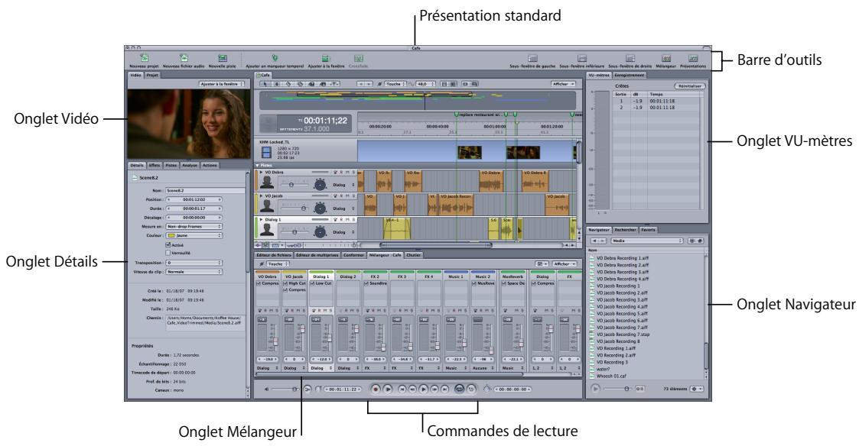Click the filmstrip icon of KHM Locked_TL

(266, 152)
